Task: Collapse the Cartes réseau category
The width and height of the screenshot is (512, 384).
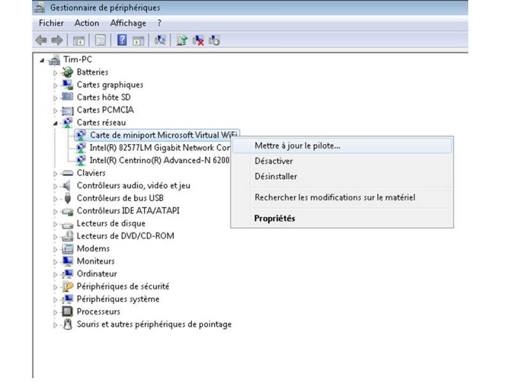Action: coord(56,122)
